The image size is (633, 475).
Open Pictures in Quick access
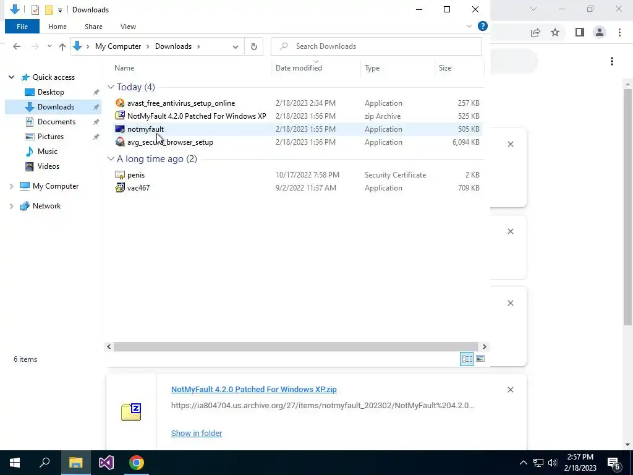(x=51, y=137)
